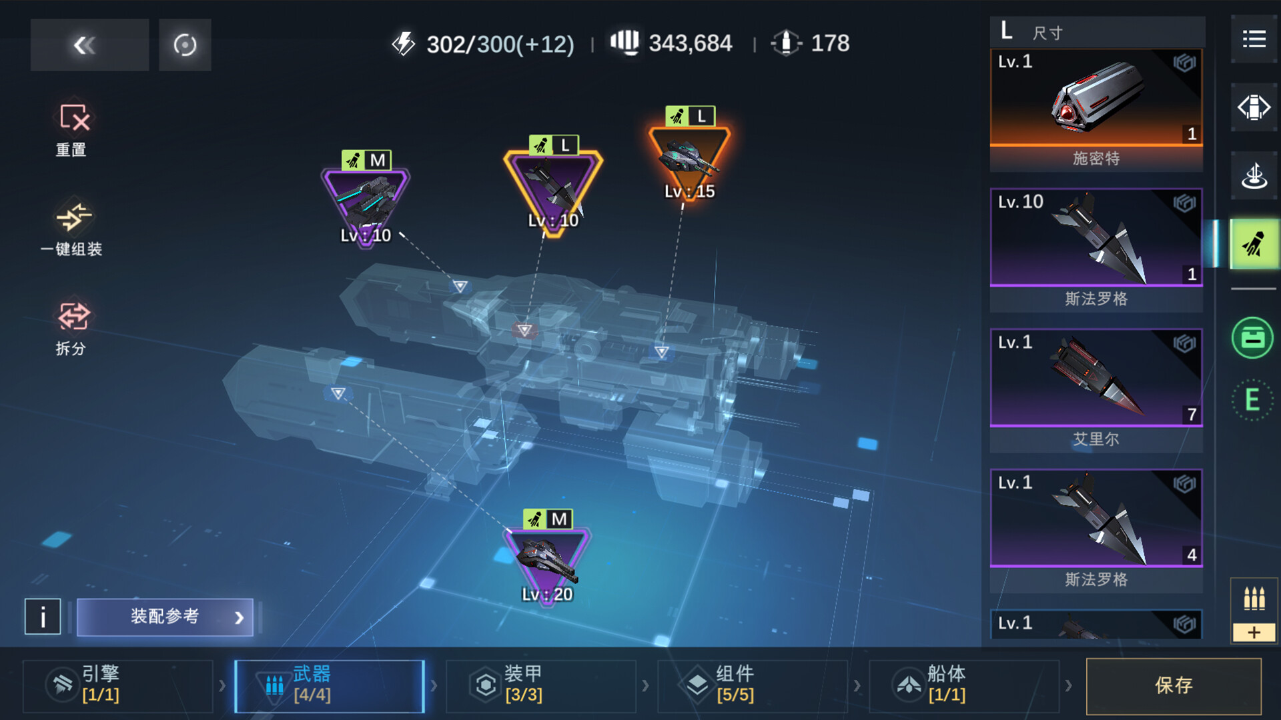Click the 重置 reset icon
Screen dimensions: 1281x720
(x=73, y=119)
